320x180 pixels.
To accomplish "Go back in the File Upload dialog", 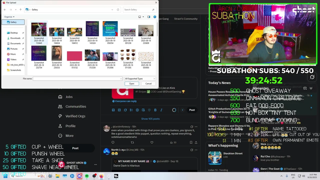I will click(5, 9).
